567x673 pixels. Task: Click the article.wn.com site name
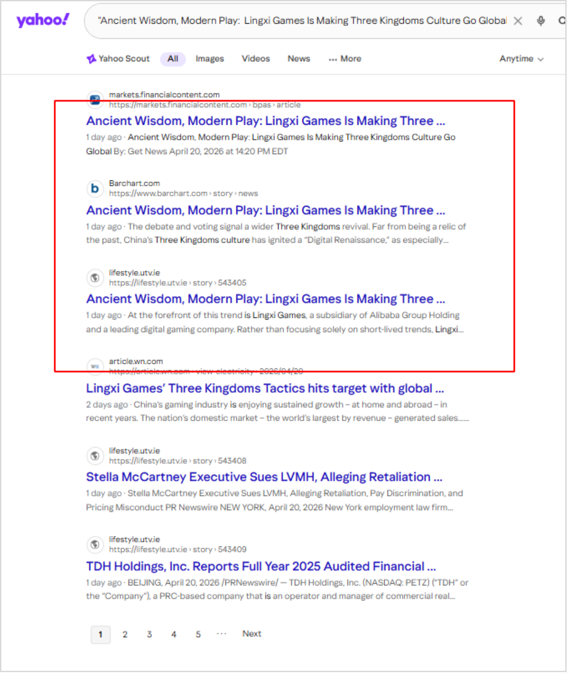pos(136,361)
